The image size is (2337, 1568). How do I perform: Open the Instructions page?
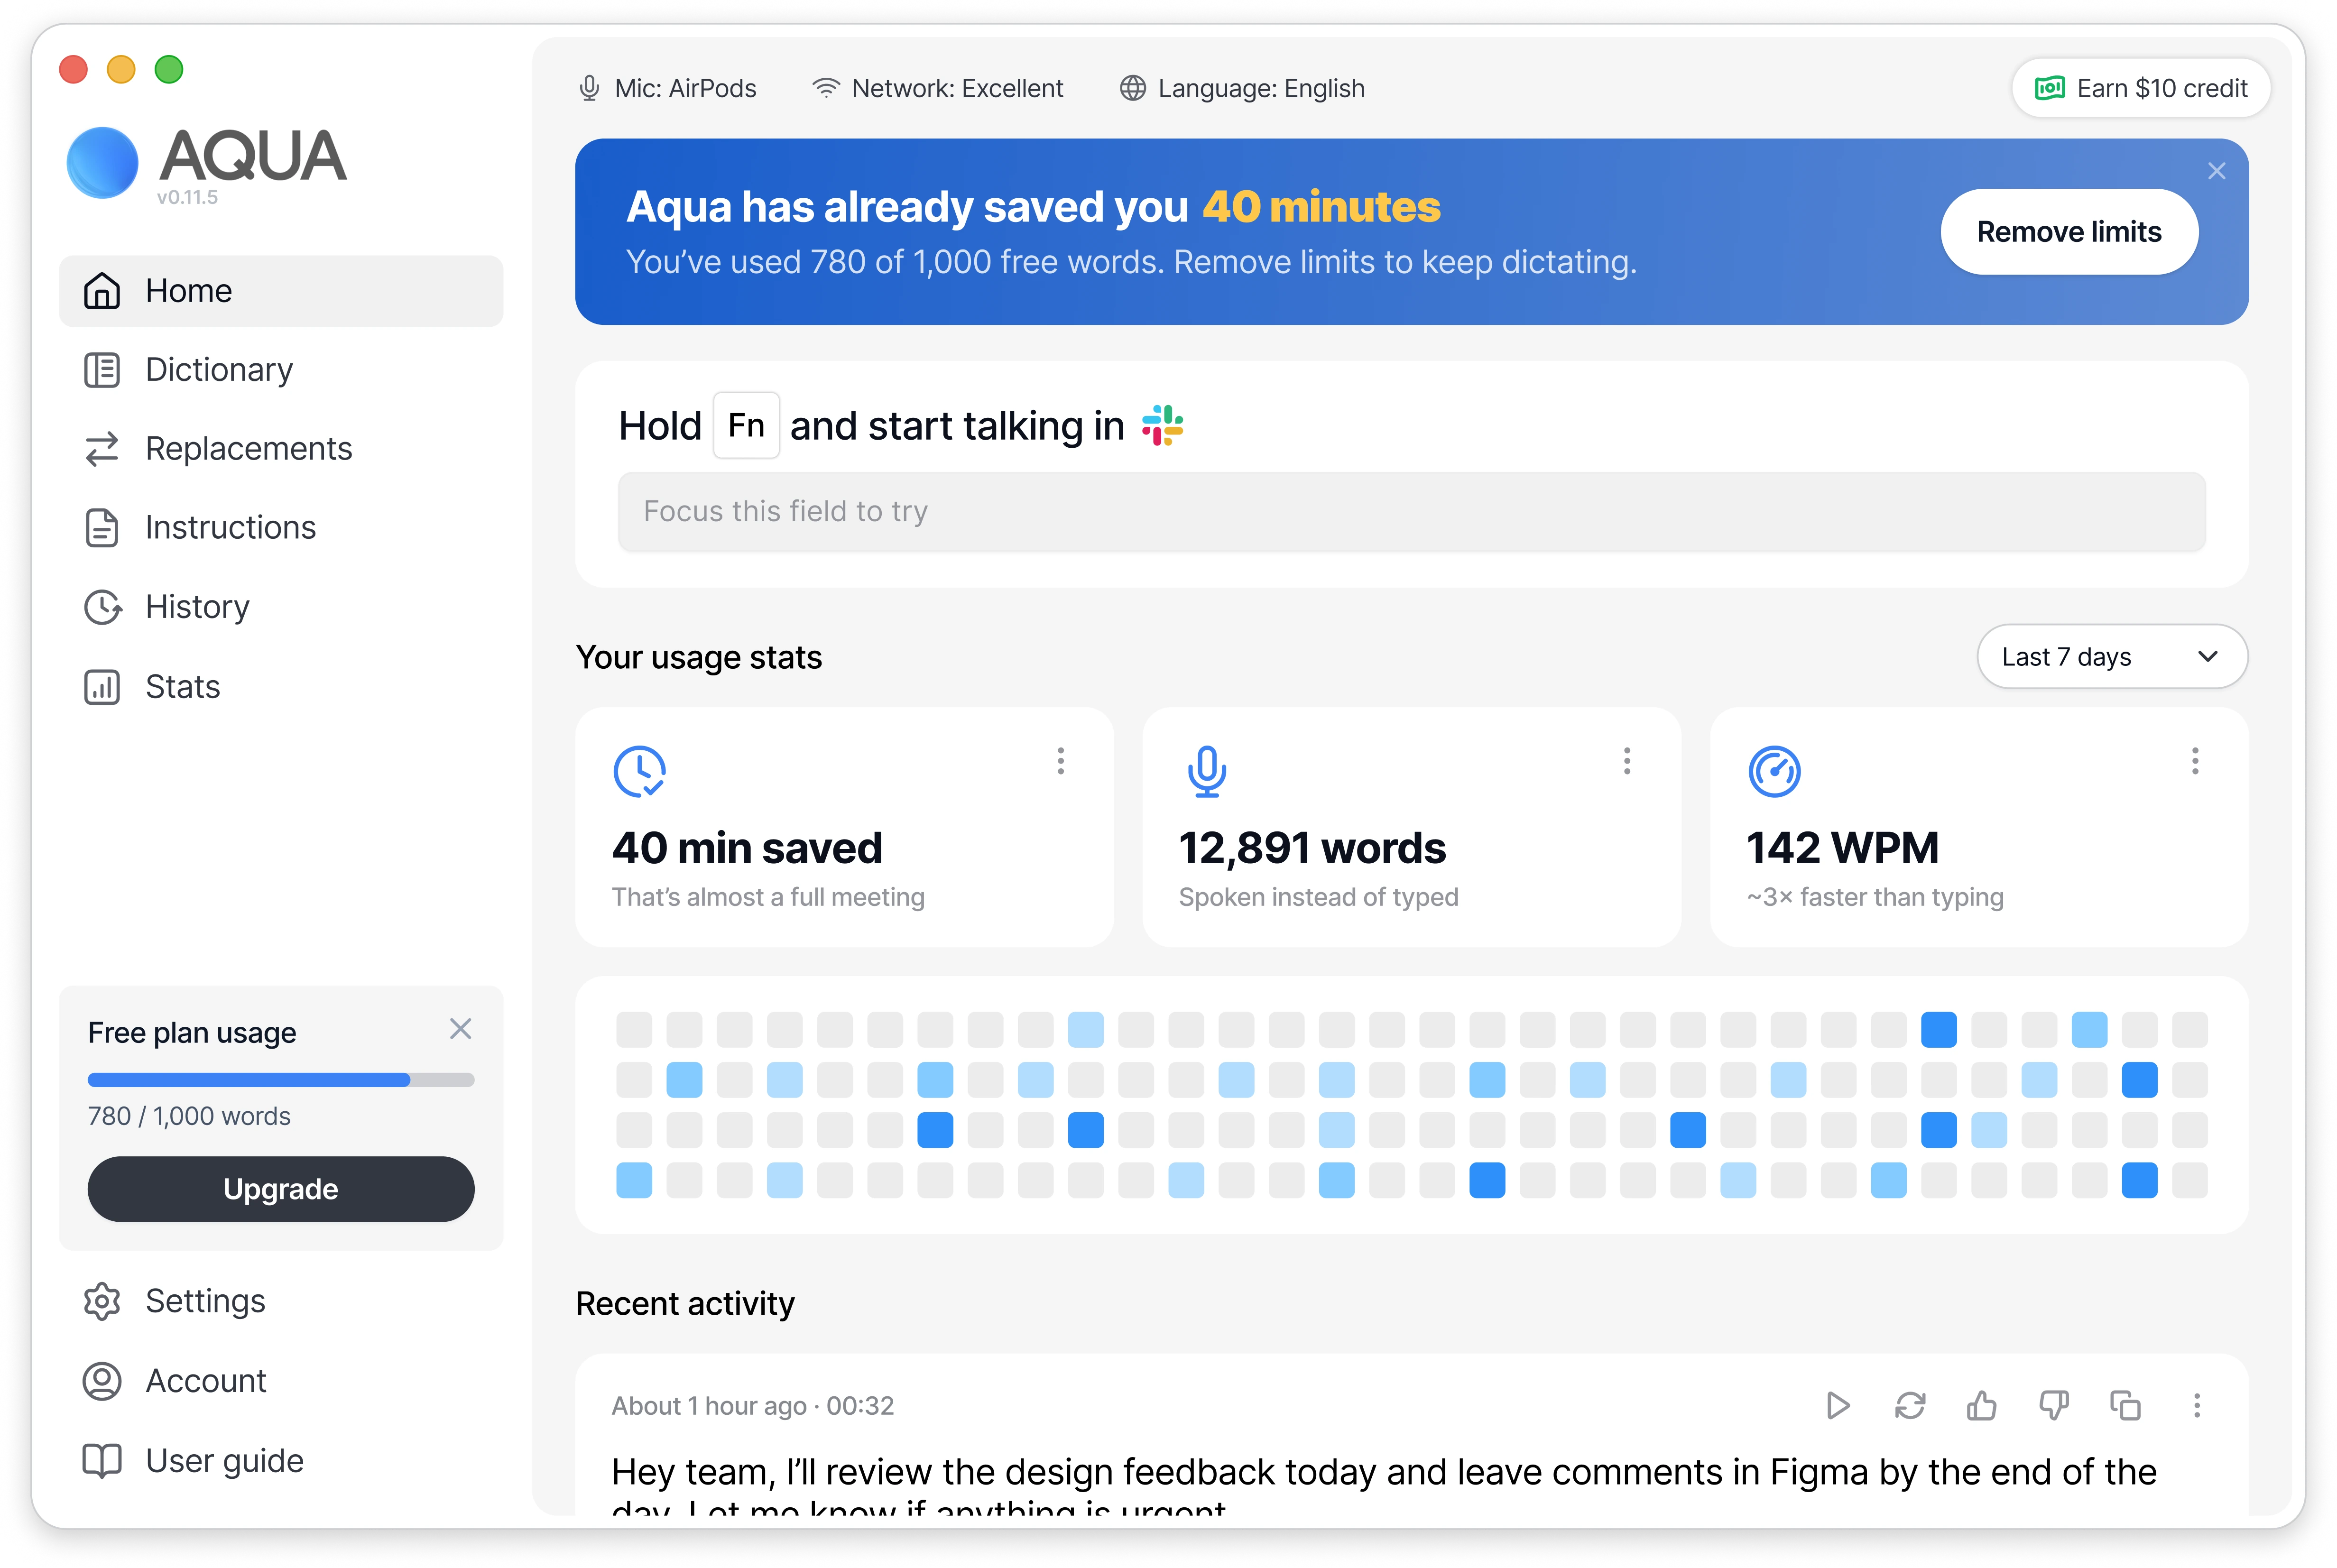click(281, 528)
